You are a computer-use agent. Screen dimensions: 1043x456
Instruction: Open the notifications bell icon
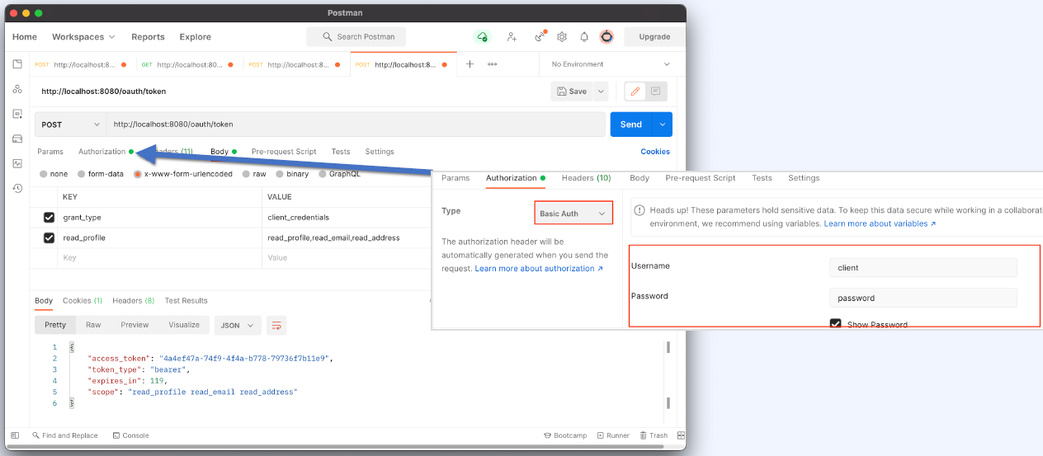pos(584,36)
